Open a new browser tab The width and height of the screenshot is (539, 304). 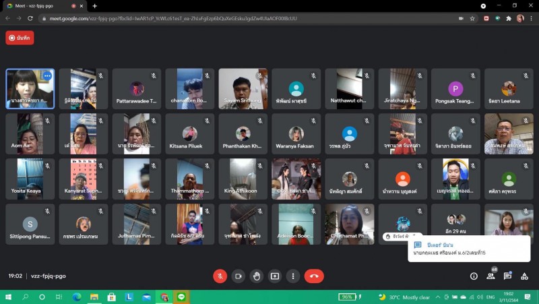click(94, 5)
